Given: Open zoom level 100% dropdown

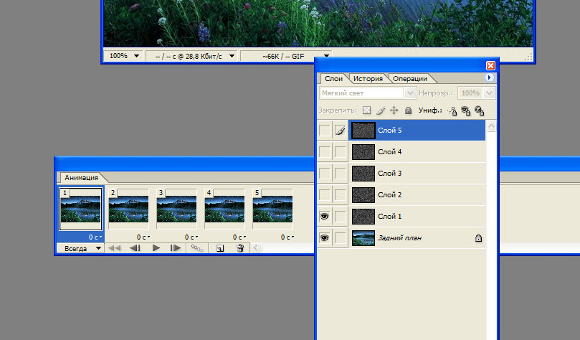Looking at the screenshot, I should click(x=136, y=56).
